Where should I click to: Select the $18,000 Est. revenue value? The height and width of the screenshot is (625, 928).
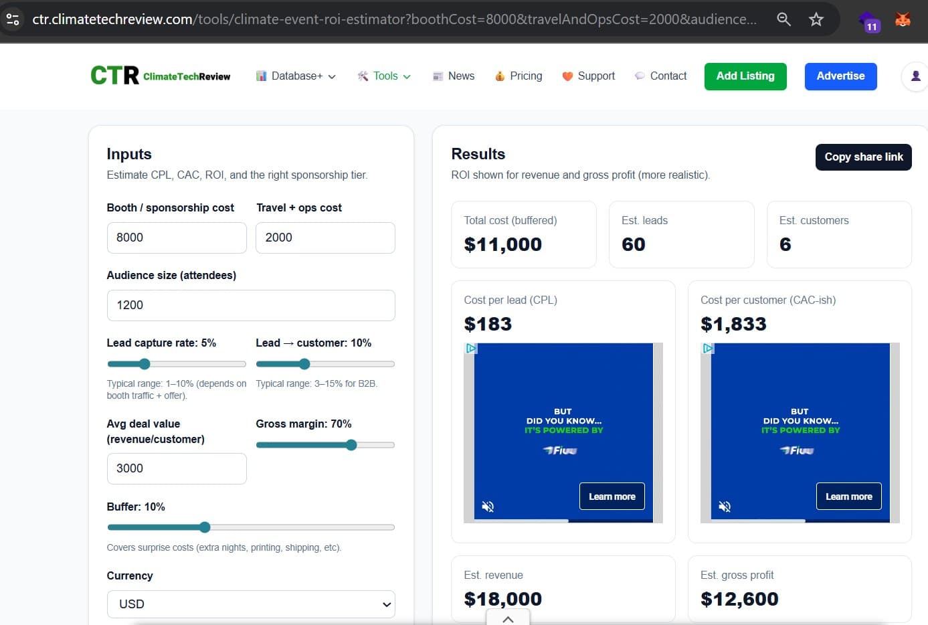[x=503, y=599]
